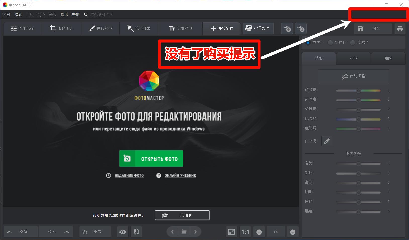Click the load preset sliders icon
The height and width of the screenshot is (240, 409).
click(301, 28)
